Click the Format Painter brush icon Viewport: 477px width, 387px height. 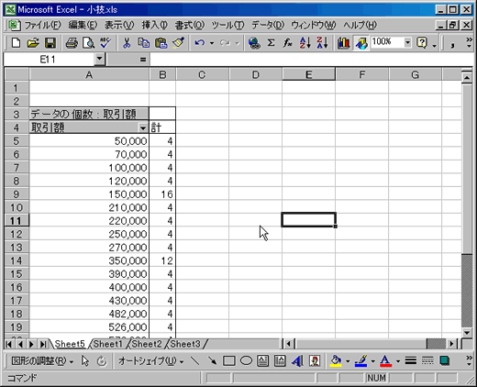pos(178,43)
